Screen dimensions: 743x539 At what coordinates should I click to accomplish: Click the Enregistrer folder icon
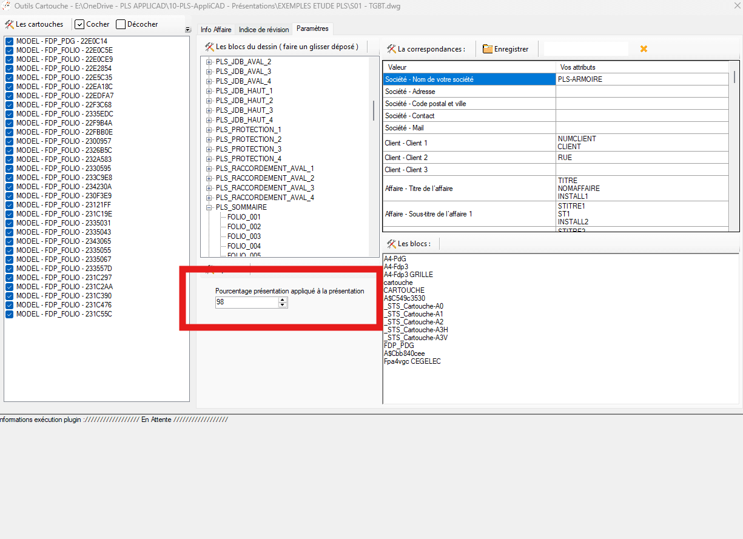(487, 49)
